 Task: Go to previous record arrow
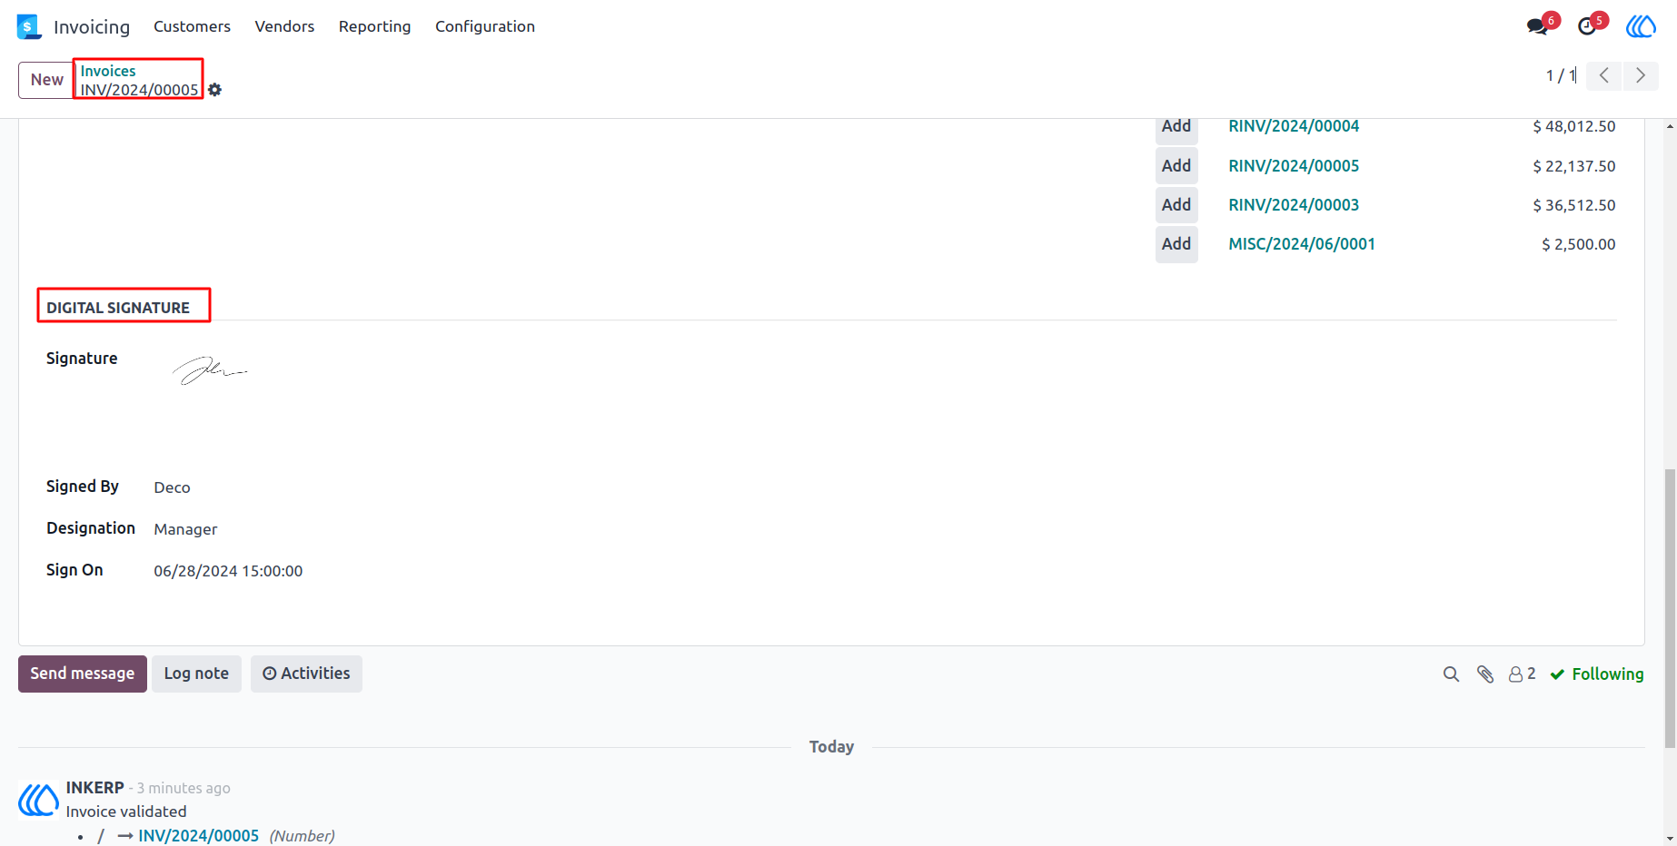point(1604,75)
